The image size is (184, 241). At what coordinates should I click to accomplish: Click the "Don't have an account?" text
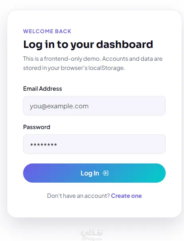[x=78, y=196]
